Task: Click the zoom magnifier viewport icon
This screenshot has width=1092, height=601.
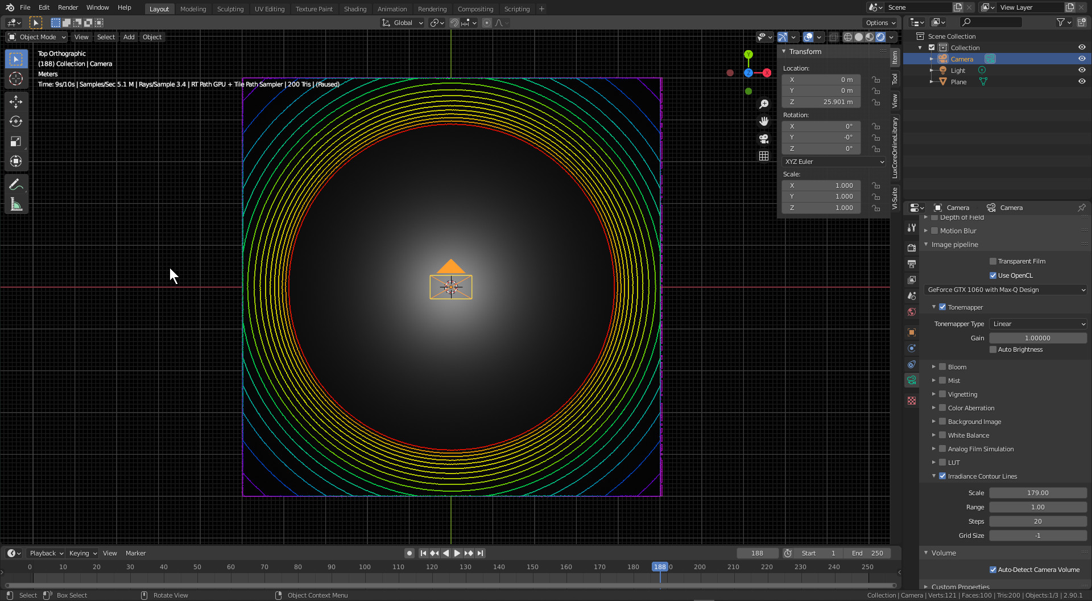Action: pos(764,104)
